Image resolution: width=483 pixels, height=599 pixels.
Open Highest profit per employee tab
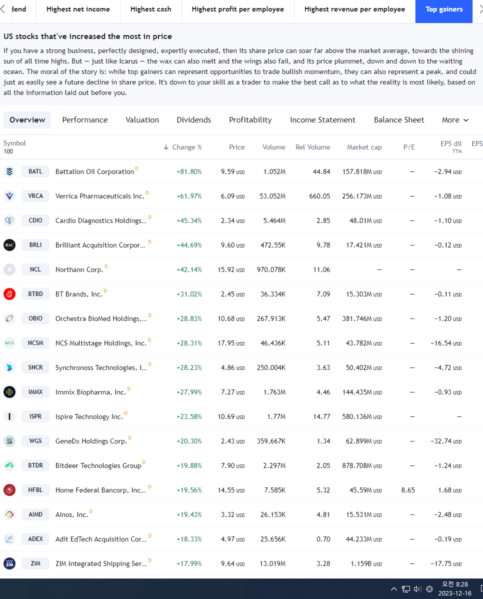coord(237,9)
